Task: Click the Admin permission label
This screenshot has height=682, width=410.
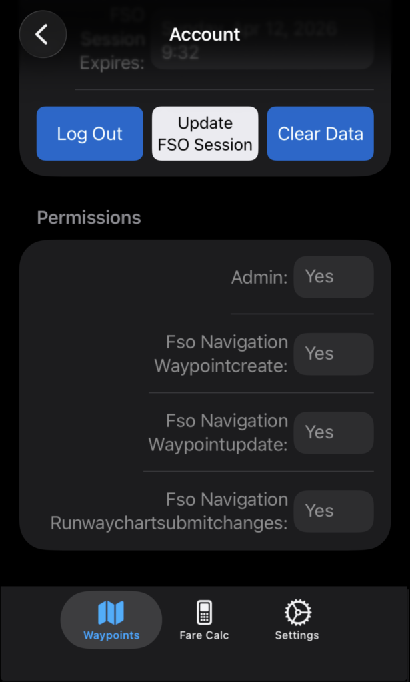Action: pos(259,278)
